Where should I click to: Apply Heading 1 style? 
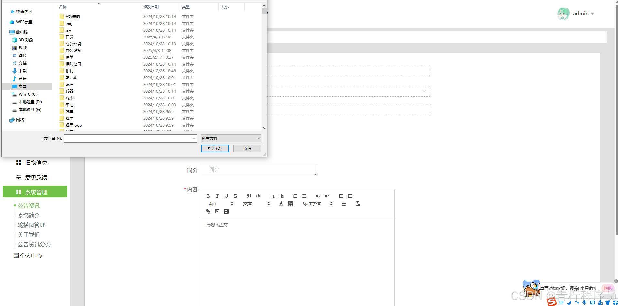point(272,196)
